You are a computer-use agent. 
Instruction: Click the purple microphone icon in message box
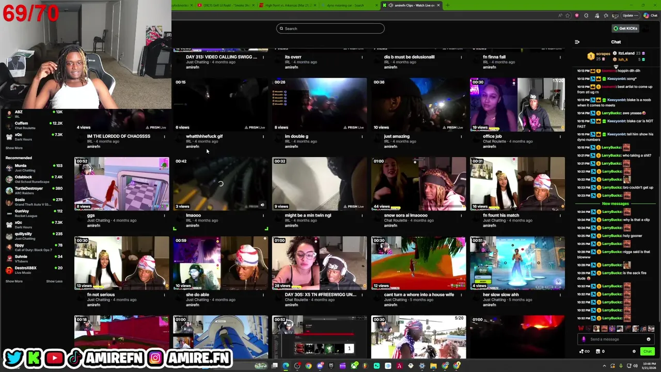584,339
